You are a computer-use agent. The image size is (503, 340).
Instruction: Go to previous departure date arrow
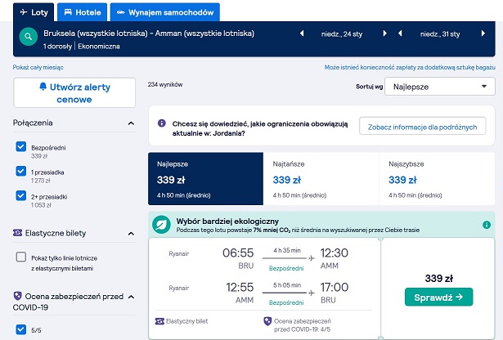coord(302,34)
